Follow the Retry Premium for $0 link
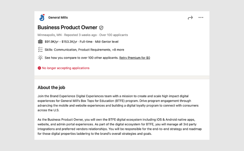 click(135, 58)
